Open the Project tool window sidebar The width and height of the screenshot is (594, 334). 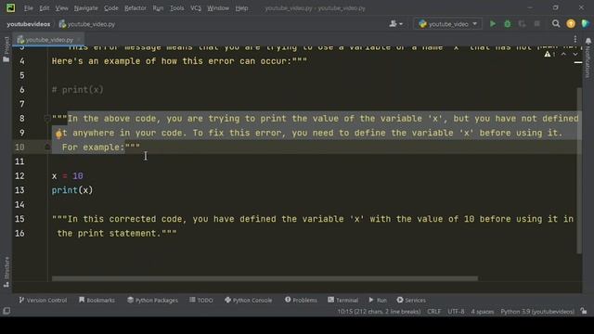point(6,49)
